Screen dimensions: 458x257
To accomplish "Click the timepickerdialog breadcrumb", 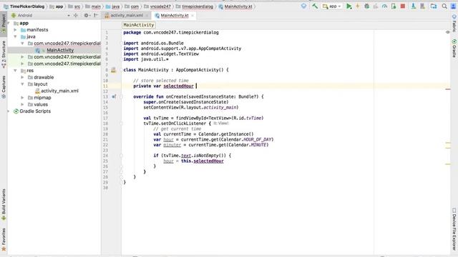I will coord(195,6).
